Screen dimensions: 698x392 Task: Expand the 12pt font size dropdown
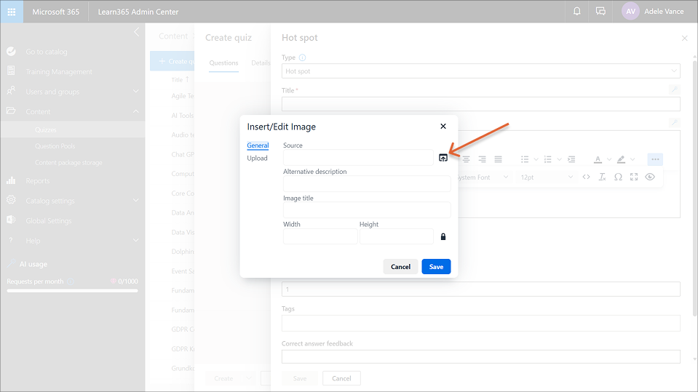[547, 177]
